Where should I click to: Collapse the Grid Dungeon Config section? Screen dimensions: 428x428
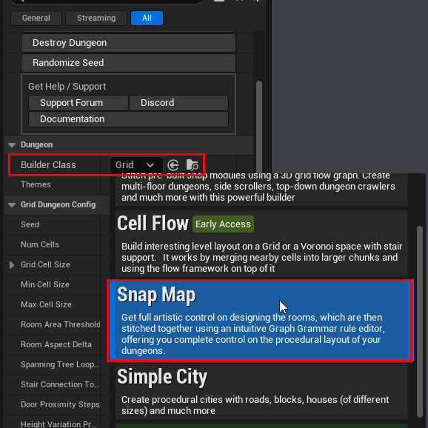coord(12,205)
